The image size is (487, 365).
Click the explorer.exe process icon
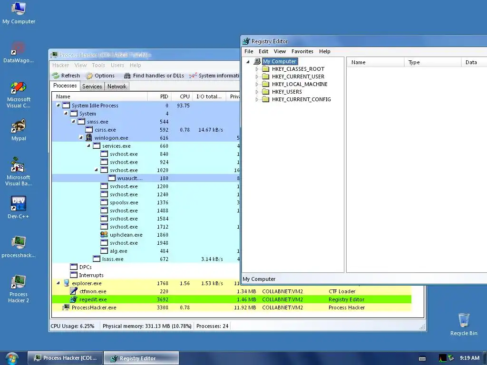pos(66,283)
